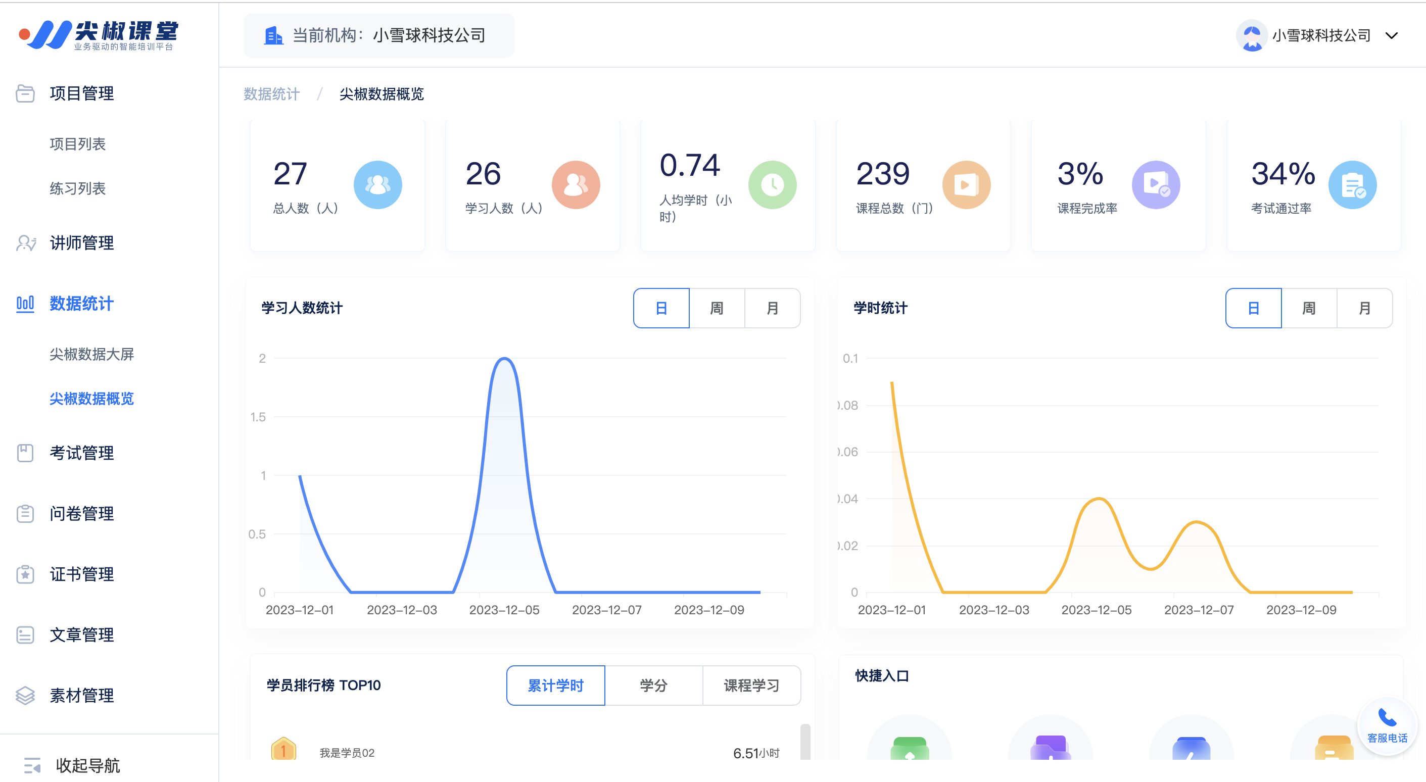The image size is (1426, 782).
Task: Select 月 in 学时统计 chart
Action: tap(1365, 308)
